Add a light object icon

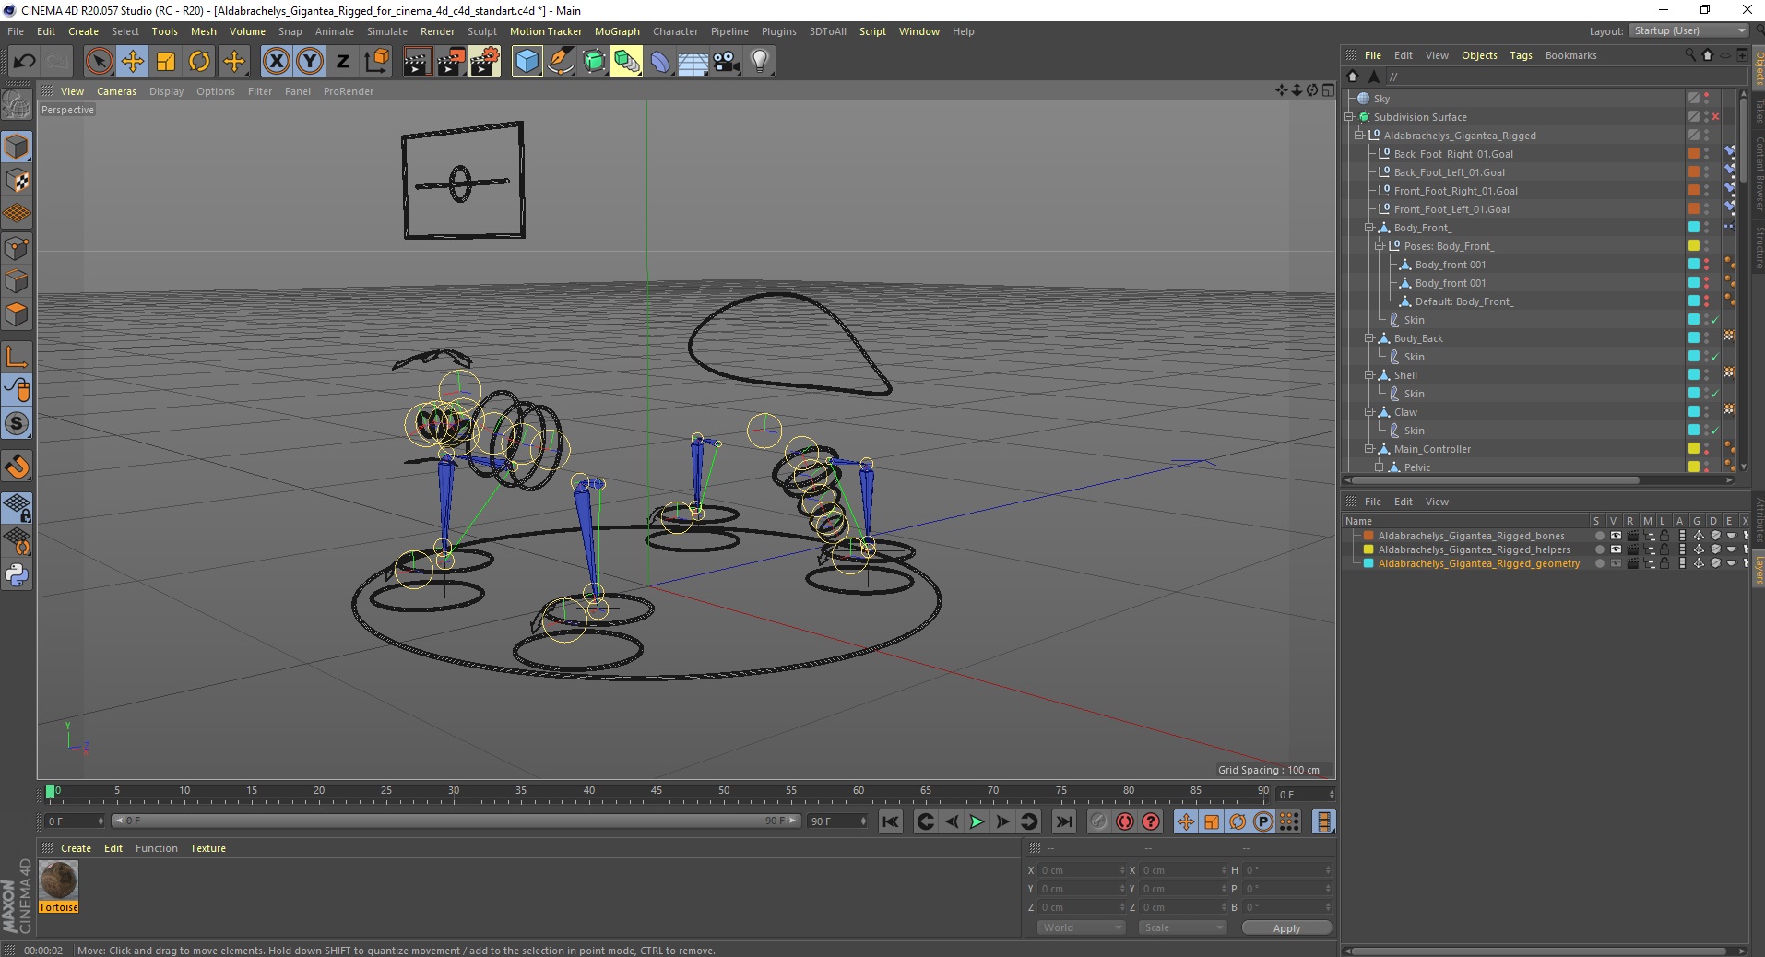[759, 62]
